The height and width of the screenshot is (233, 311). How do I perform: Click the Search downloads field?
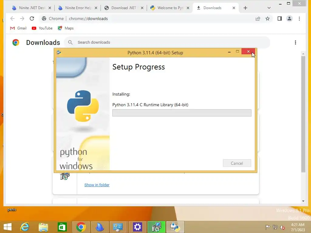167,42
